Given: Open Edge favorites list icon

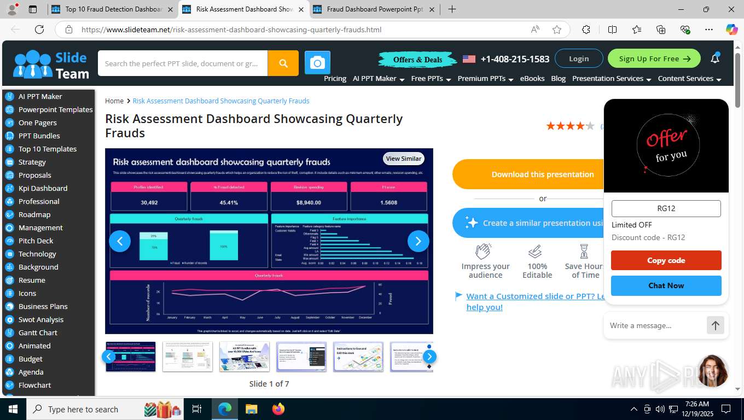Looking at the screenshot, I should pyautogui.click(x=637, y=30).
